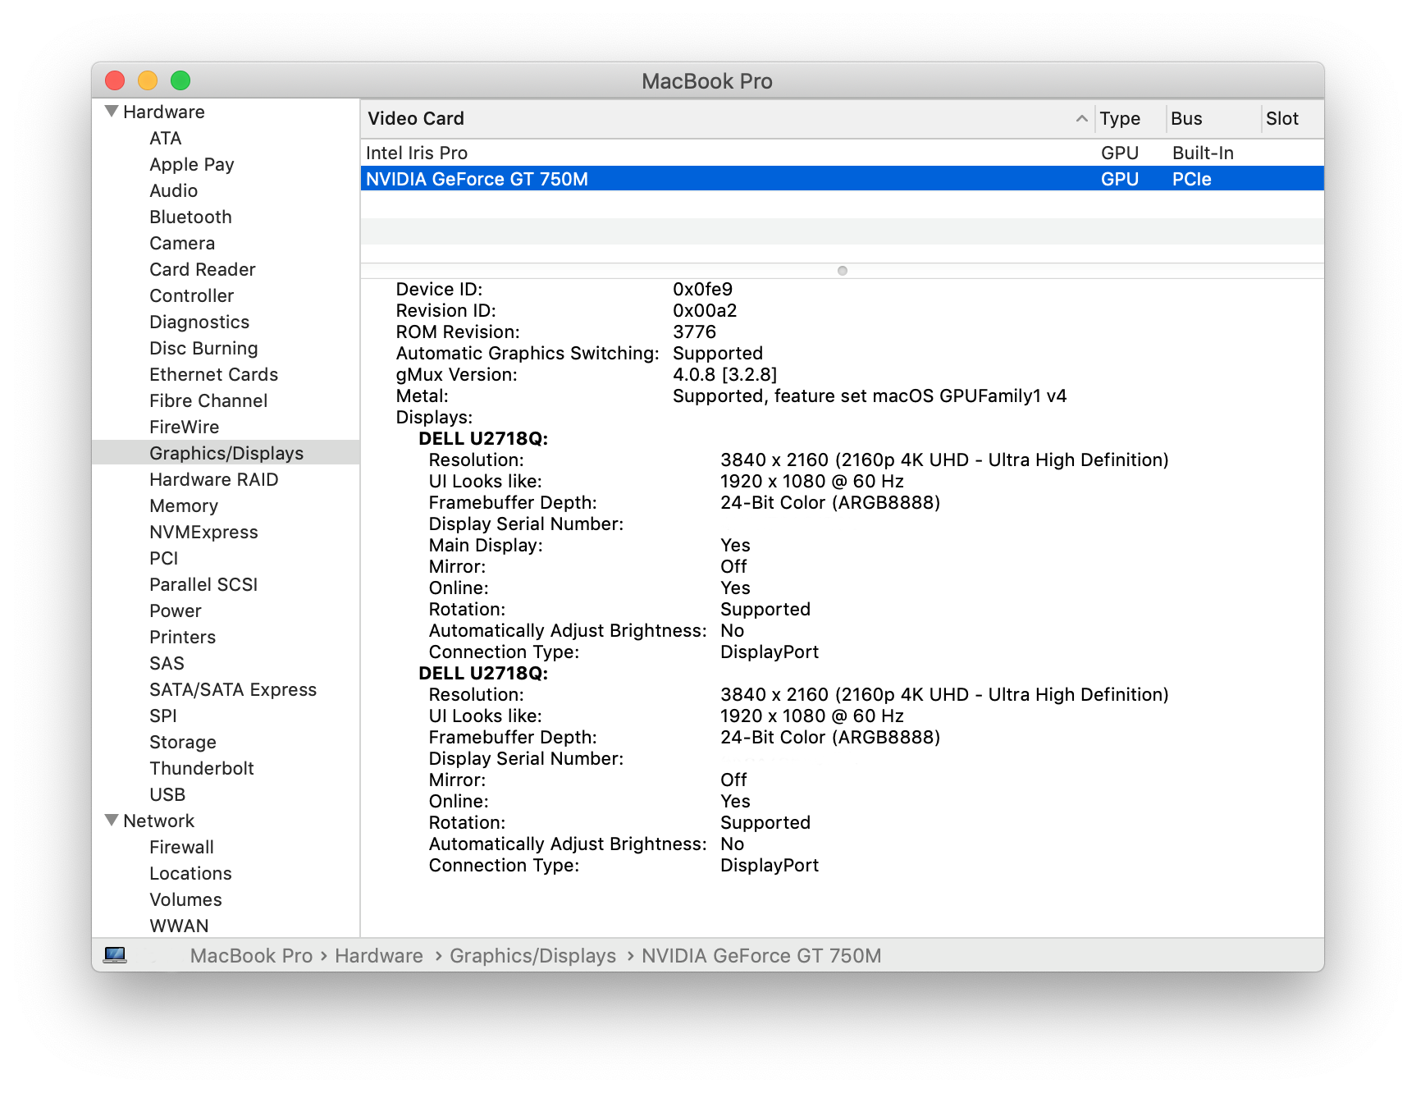
Task: Collapse the Hardware section triangle
Action: tap(112, 112)
